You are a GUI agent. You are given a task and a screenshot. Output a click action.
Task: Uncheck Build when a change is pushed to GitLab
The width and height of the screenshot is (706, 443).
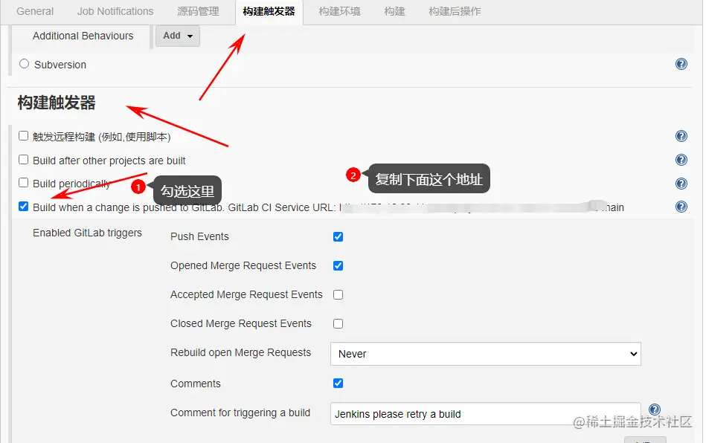click(23, 207)
